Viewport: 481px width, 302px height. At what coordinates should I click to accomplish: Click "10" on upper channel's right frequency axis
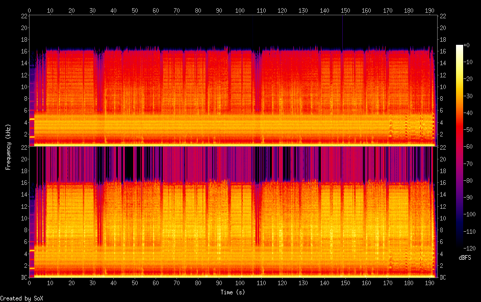tap(443, 87)
